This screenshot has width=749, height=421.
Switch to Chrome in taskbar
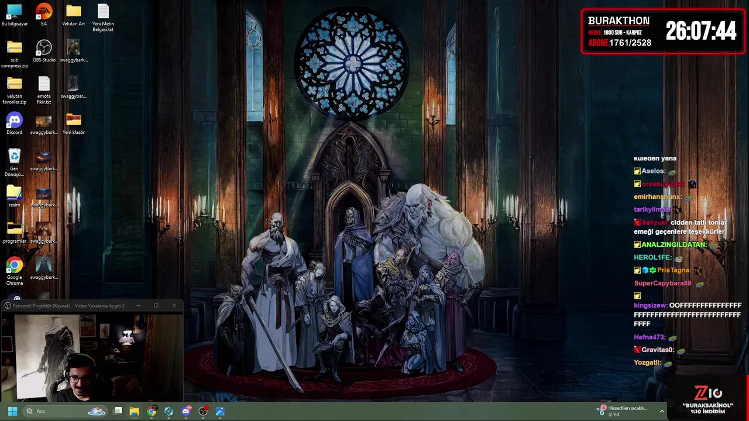(152, 412)
